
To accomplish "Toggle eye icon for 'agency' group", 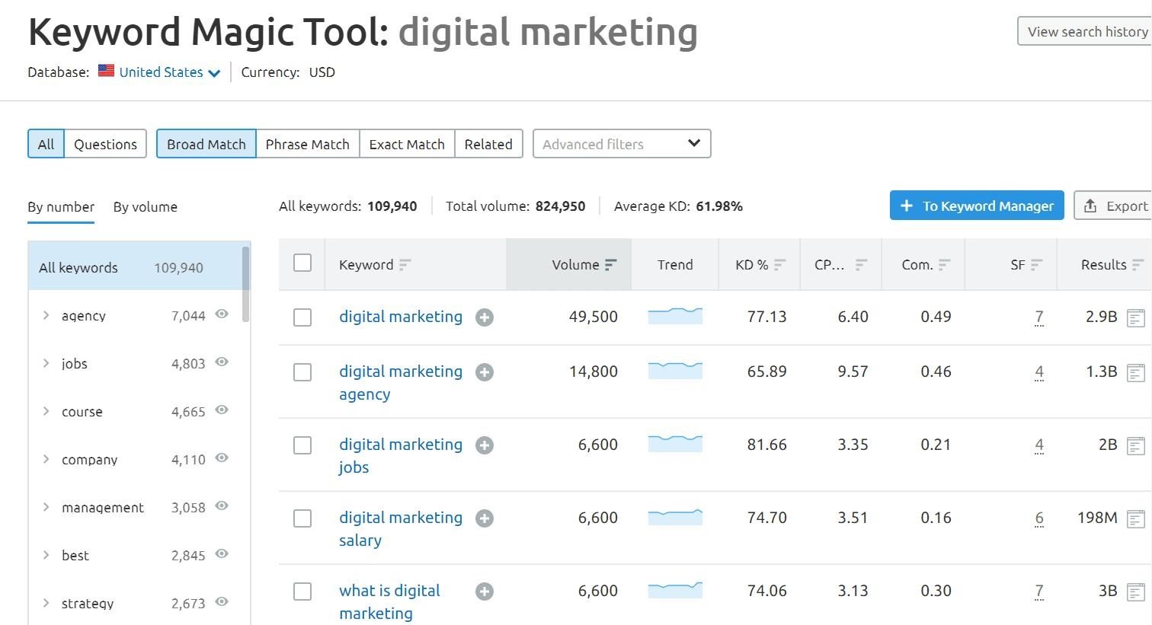I will pos(222,314).
